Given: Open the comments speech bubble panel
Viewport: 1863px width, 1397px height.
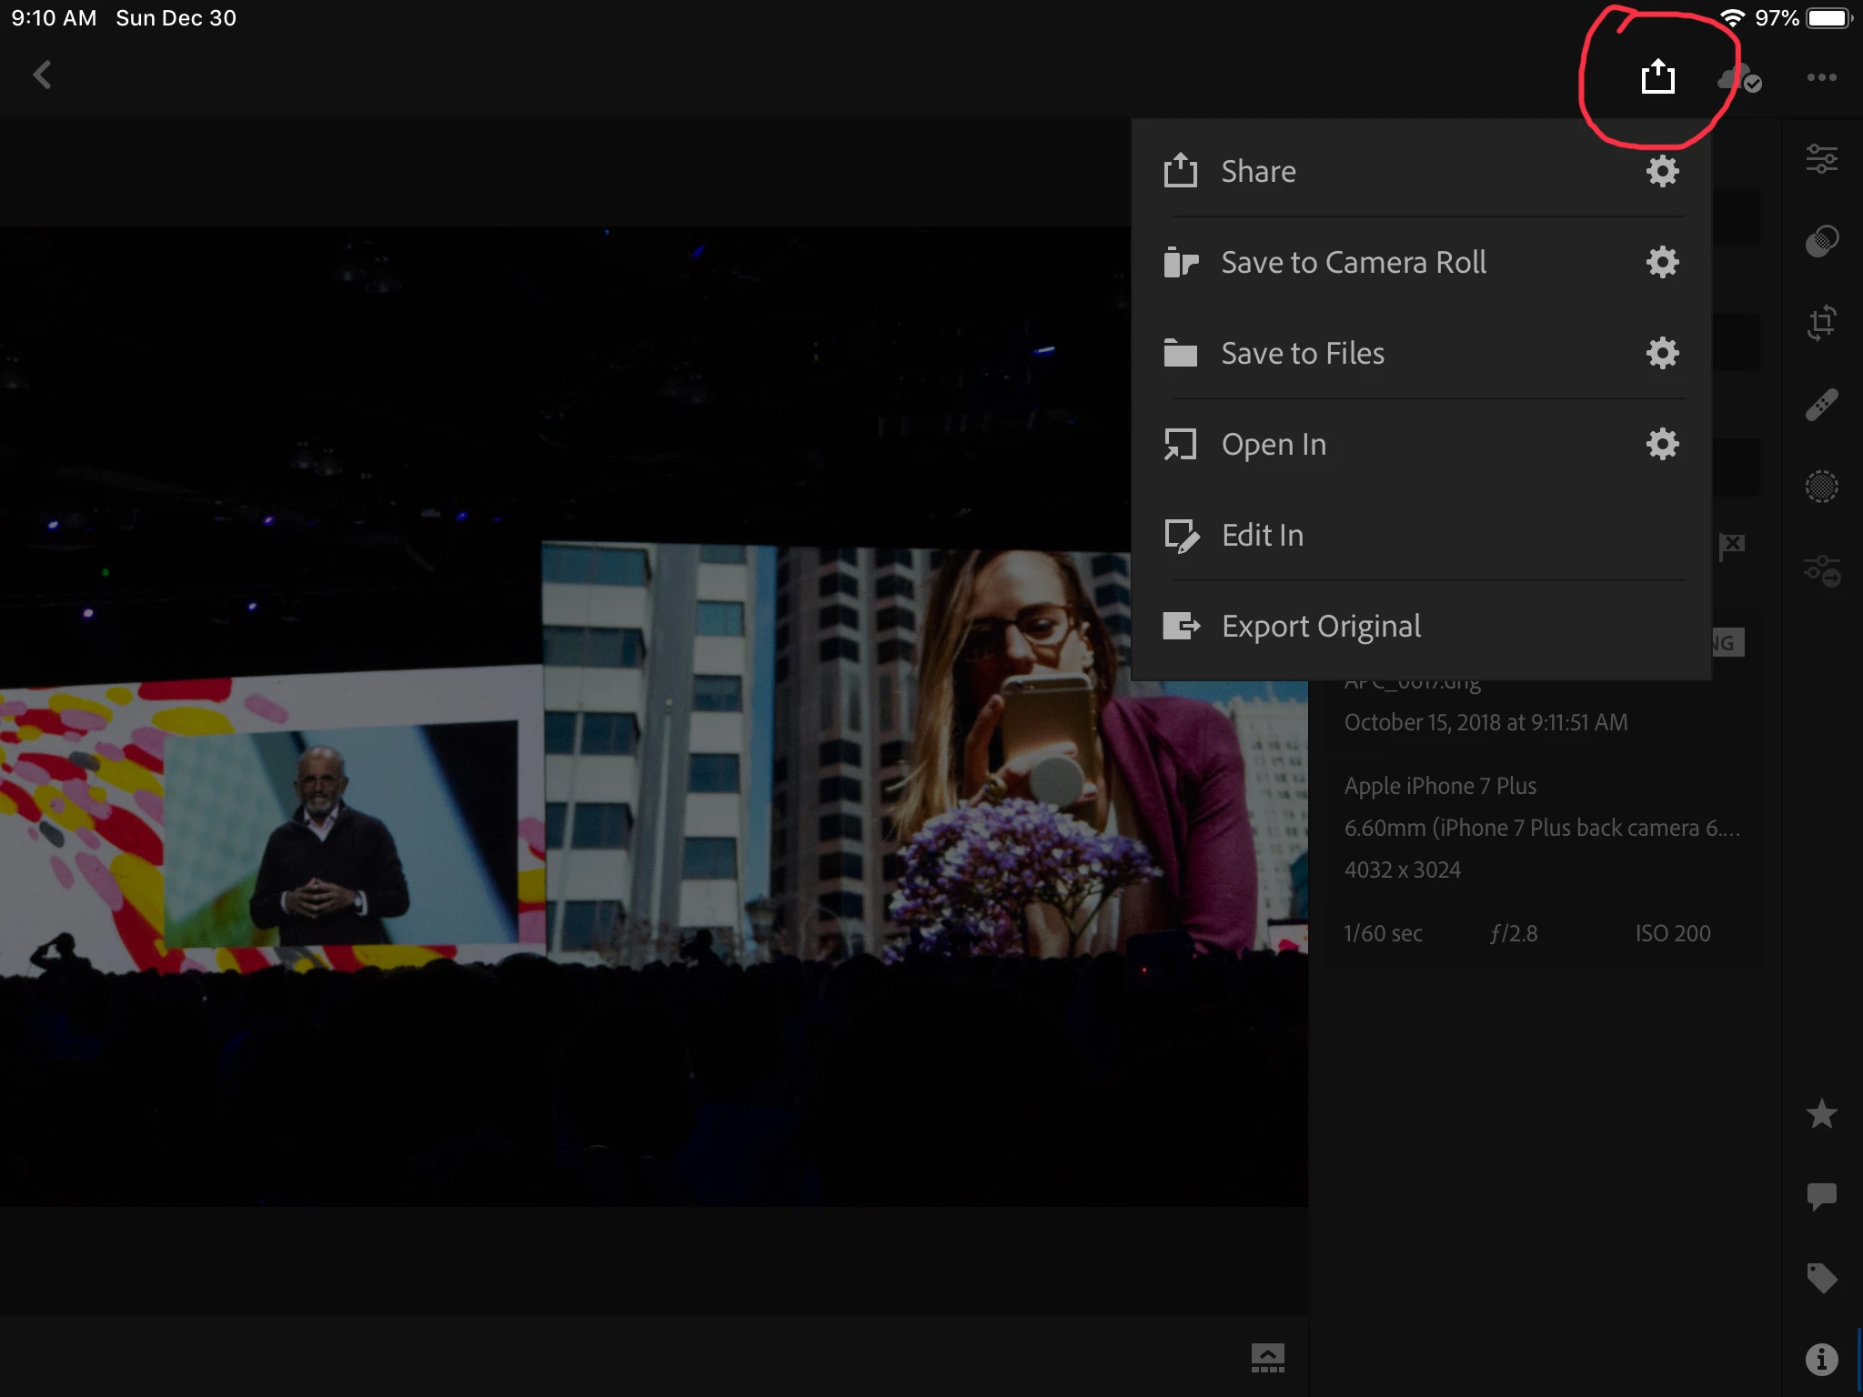Looking at the screenshot, I should click(1821, 1196).
